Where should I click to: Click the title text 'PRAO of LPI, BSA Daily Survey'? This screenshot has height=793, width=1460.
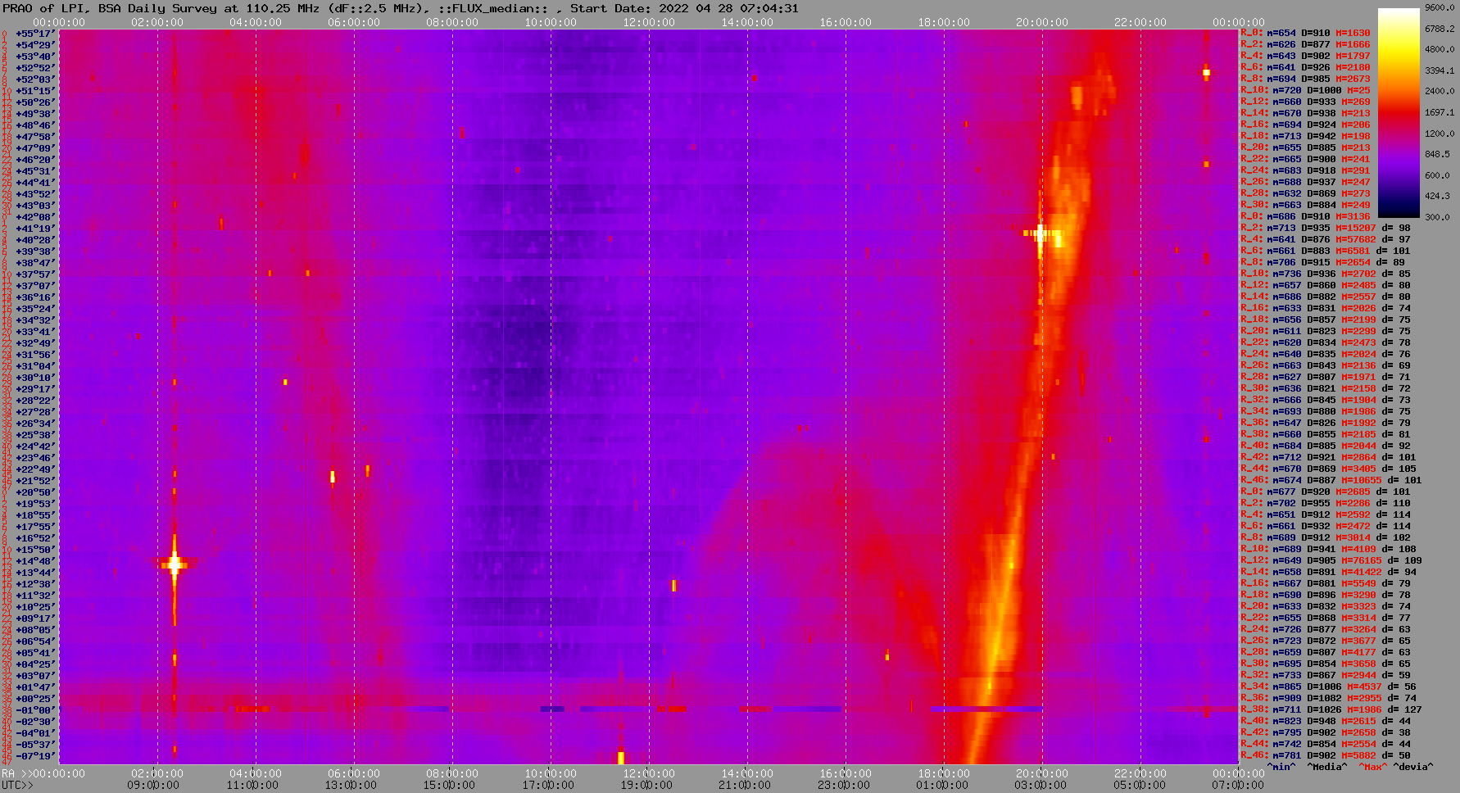tap(110, 8)
